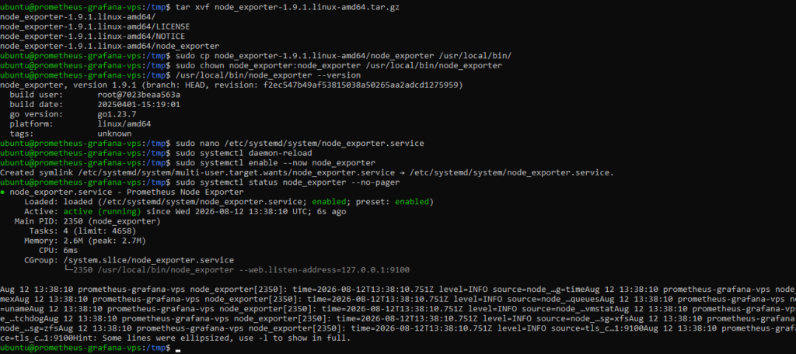
Task: Click the extracted NOTICE file path
Action: click(x=93, y=36)
